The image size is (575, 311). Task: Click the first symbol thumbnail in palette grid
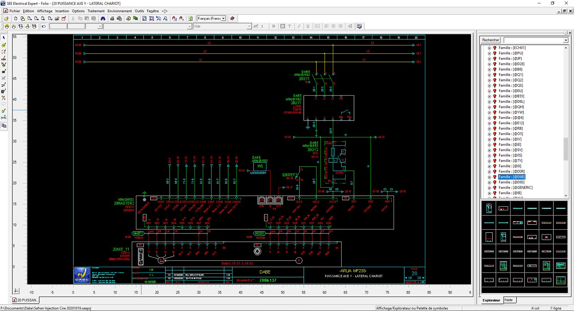coord(488,208)
